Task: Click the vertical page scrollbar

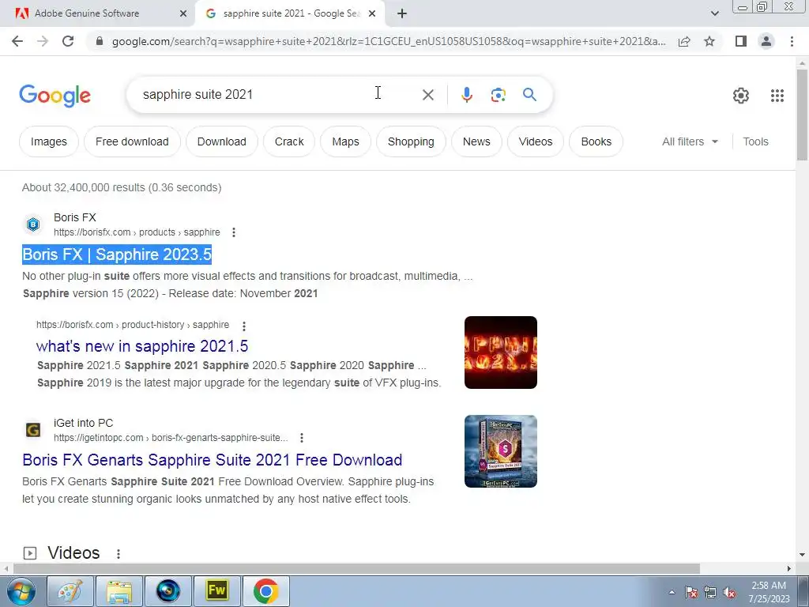Action: click(x=802, y=115)
